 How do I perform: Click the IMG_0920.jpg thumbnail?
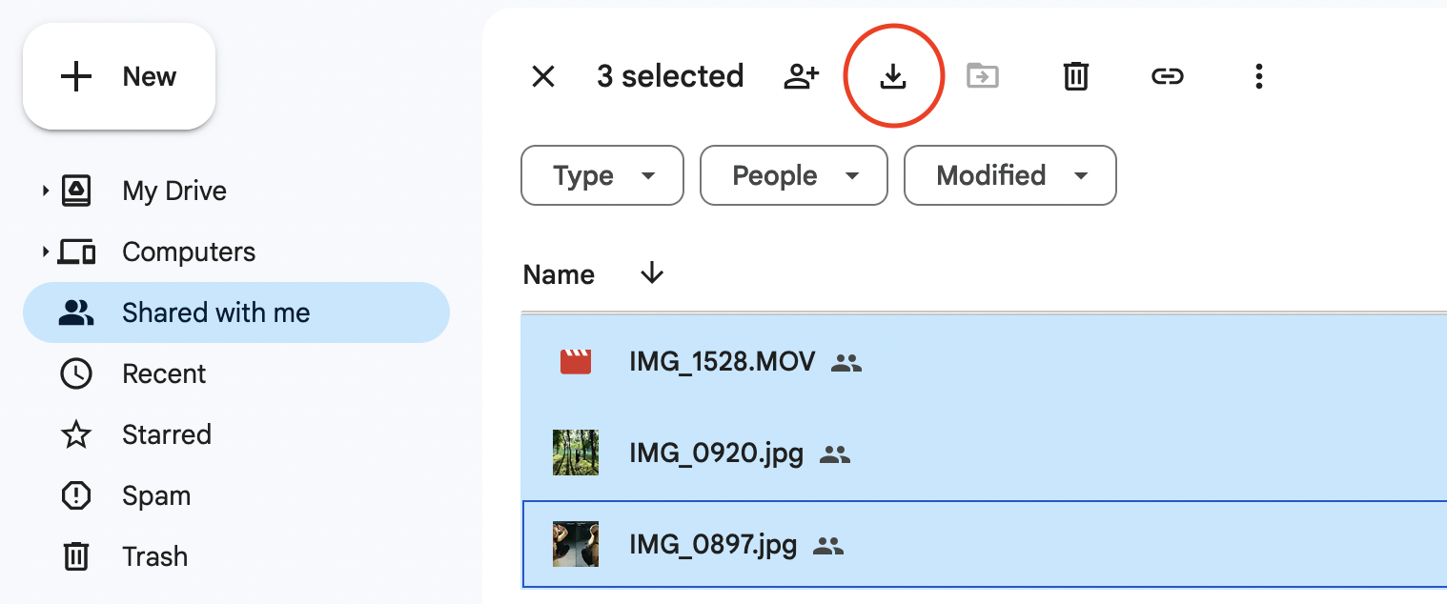point(576,453)
